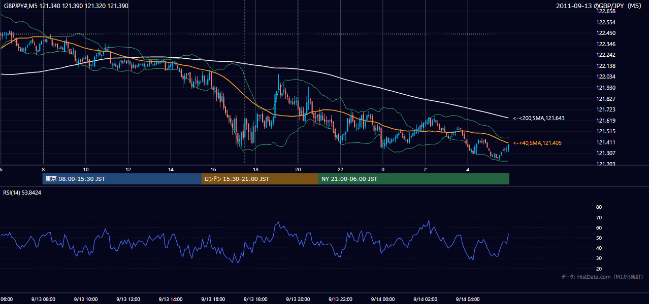649x304 pixels.
Task: Click the 9/13 14:00 time label
Action: pyautogui.click(x=171, y=299)
